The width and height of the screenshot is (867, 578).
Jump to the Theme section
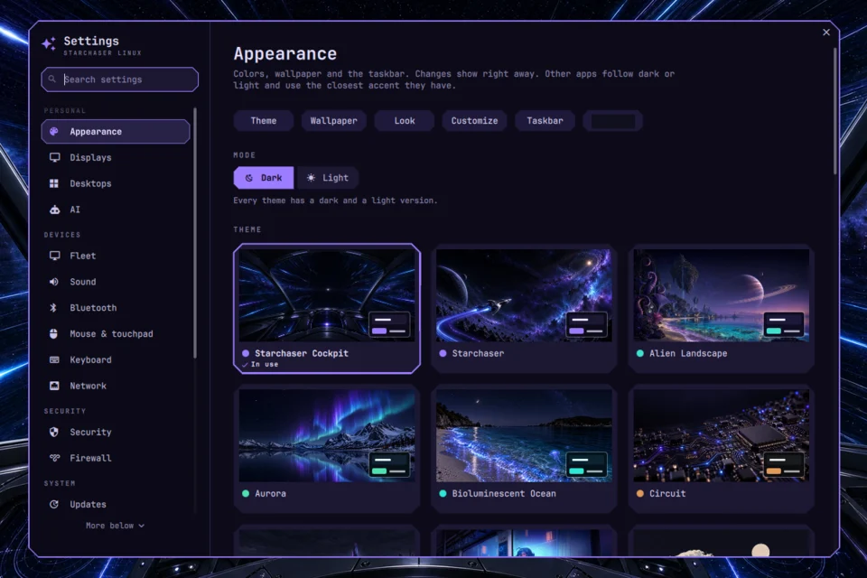click(263, 121)
